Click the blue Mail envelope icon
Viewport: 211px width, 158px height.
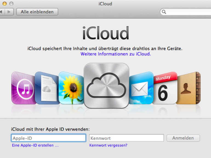[x=141, y=88]
